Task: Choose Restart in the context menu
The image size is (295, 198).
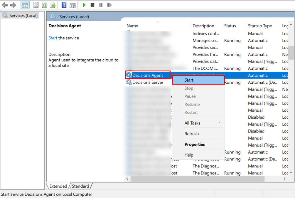Action: 198,112
